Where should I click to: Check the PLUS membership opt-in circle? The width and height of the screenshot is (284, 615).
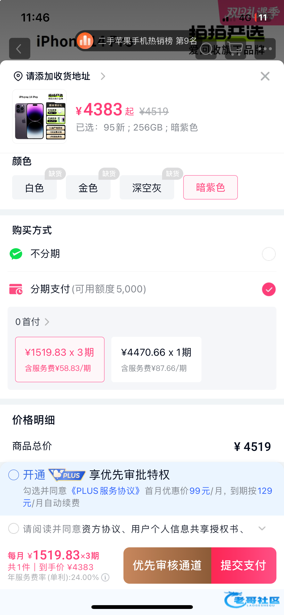point(14,475)
